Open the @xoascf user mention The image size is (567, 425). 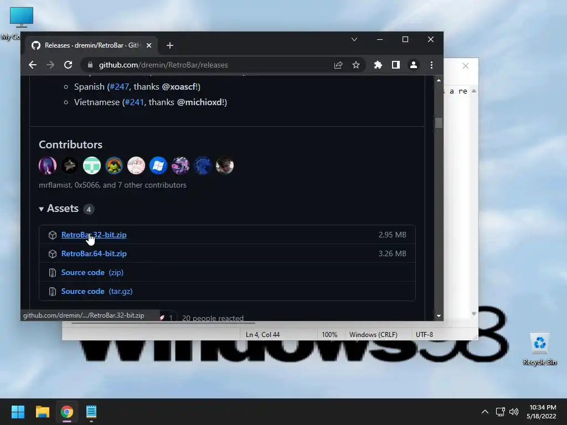[180, 87]
